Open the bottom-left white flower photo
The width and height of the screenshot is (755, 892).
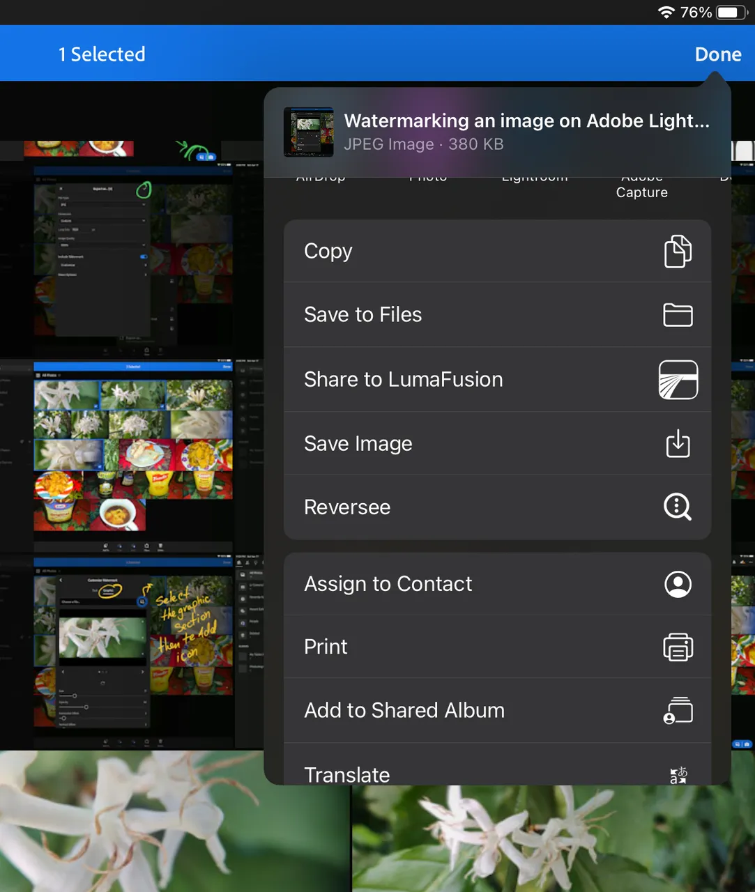pyautogui.click(x=174, y=821)
